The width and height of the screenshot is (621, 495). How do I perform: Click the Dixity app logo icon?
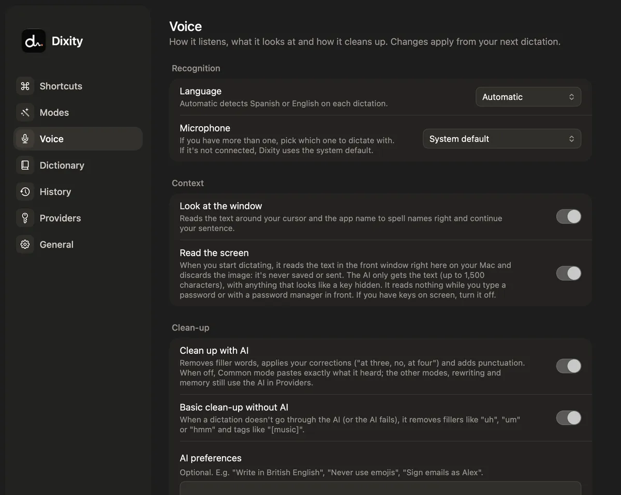pyautogui.click(x=34, y=41)
